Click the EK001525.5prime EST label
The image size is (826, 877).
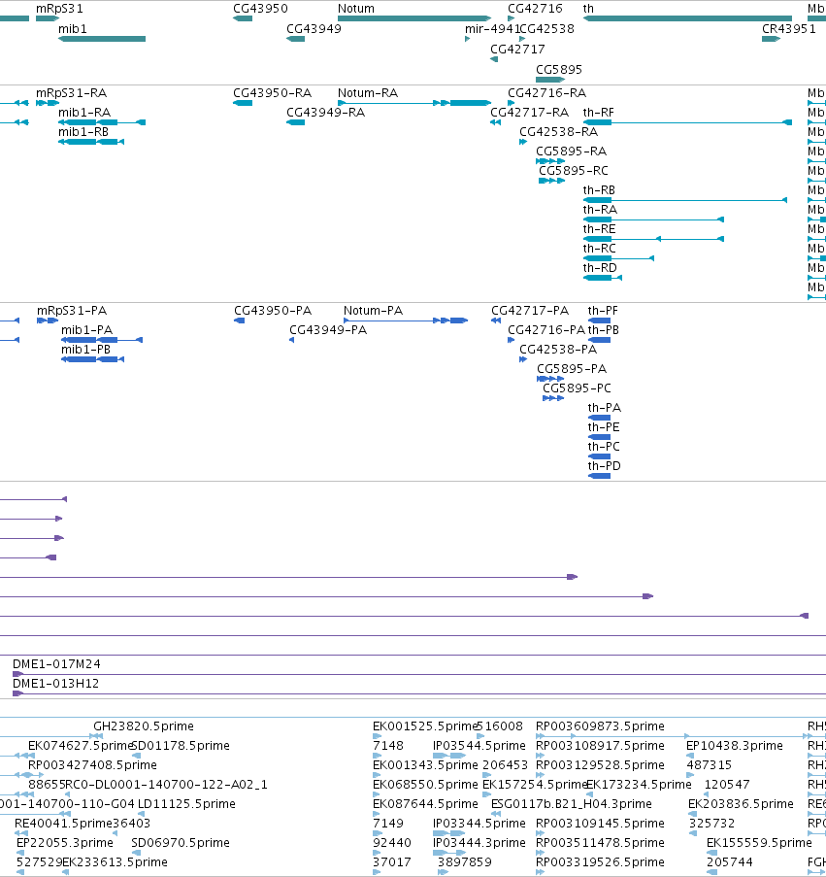point(424,726)
